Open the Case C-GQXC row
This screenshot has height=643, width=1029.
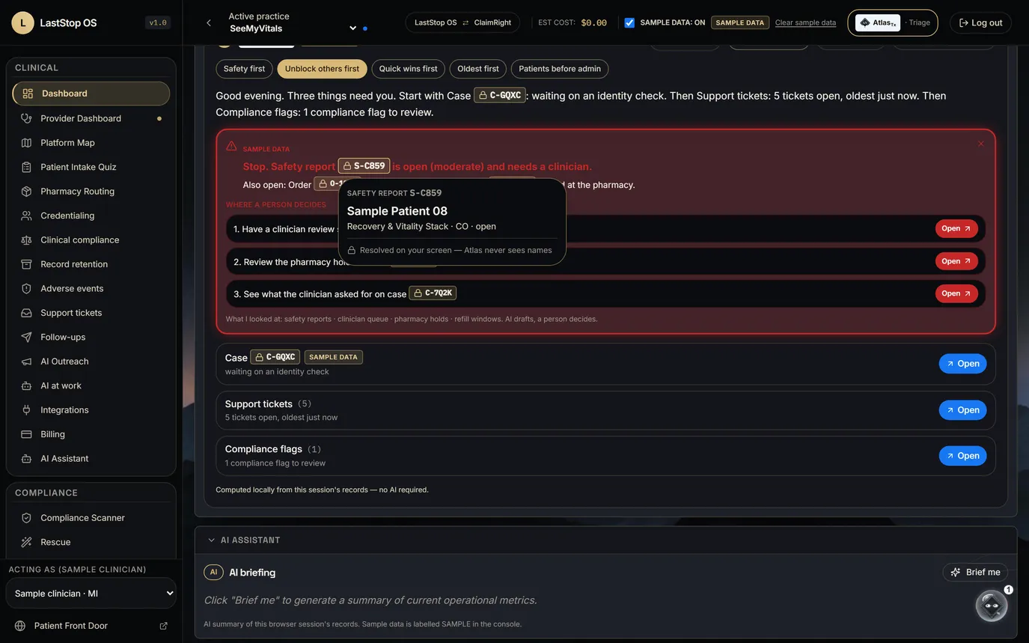962,364
